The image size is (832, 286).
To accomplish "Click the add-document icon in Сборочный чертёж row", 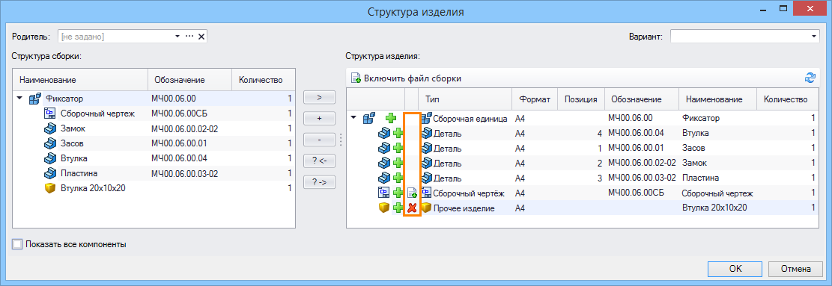I will point(412,193).
